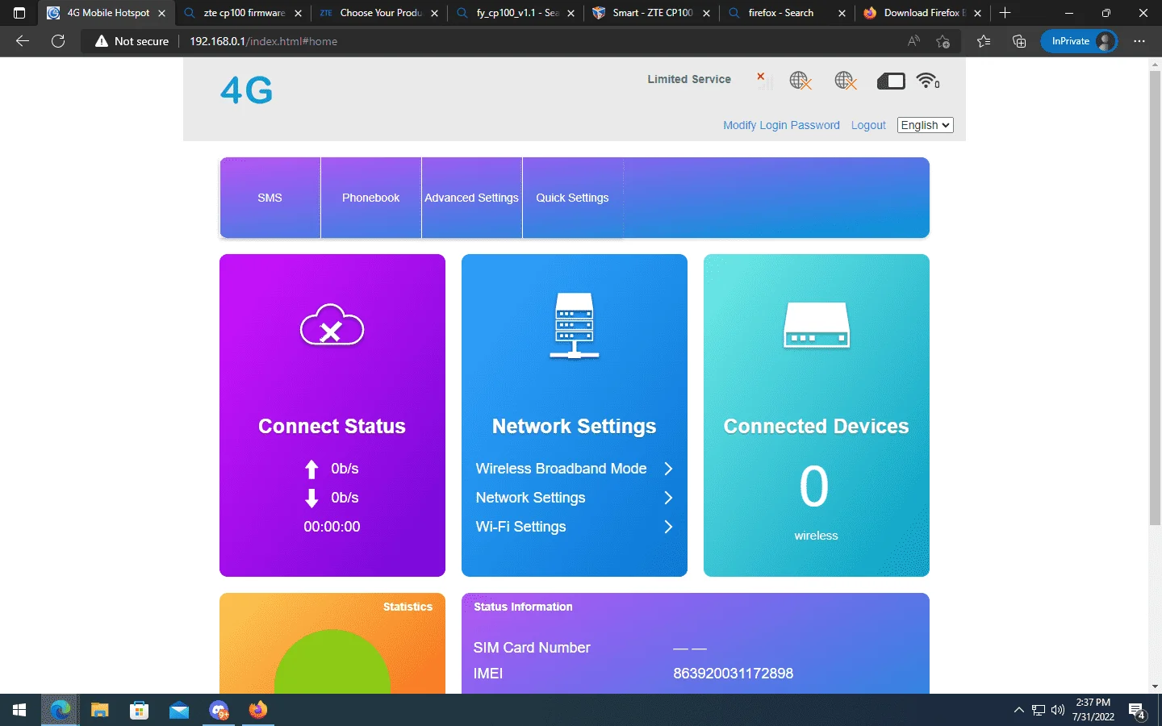Click the Wi-Fi status icon in header

[x=928, y=80]
